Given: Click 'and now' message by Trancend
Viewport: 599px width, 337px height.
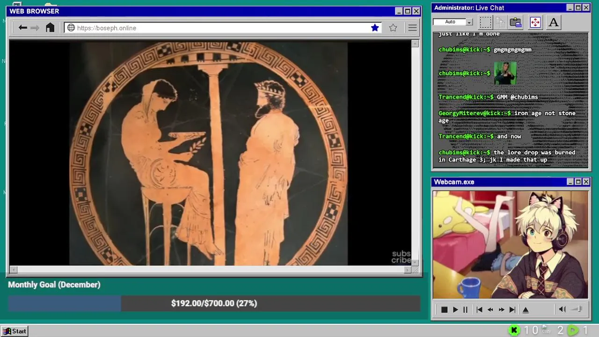Looking at the screenshot, I should tap(509, 136).
